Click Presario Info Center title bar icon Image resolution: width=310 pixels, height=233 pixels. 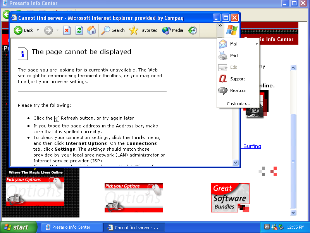click(5, 3)
